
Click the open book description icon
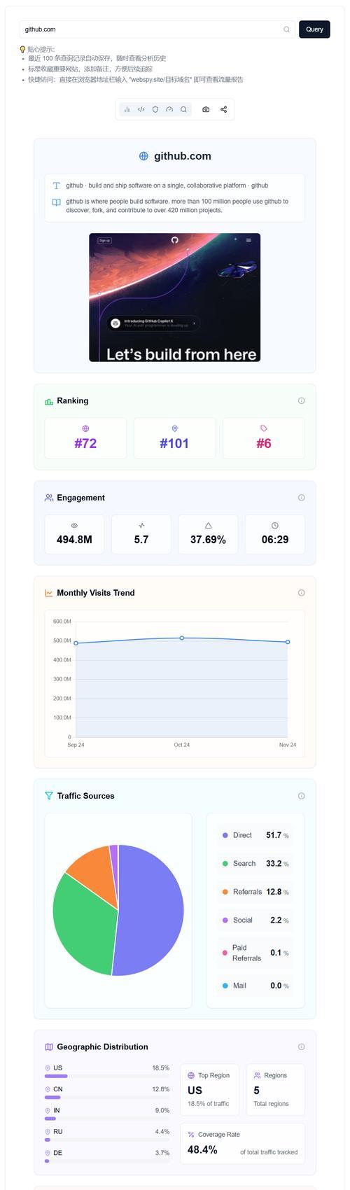point(57,202)
